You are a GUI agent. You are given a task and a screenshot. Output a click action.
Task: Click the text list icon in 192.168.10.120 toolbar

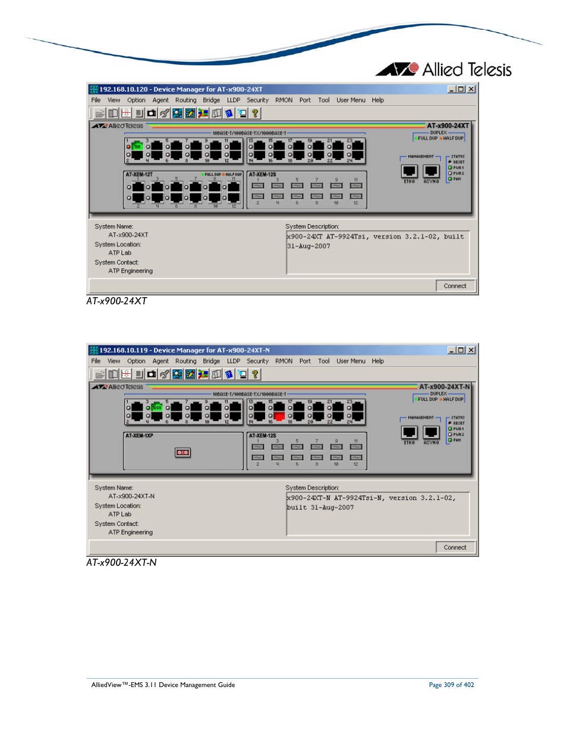(138, 113)
